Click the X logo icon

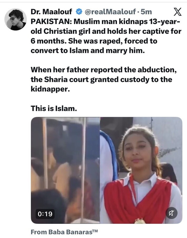(177, 12)
